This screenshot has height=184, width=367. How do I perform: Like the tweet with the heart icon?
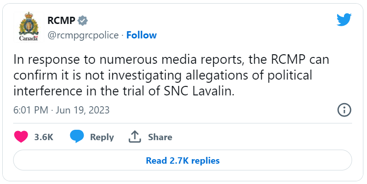pyautogui.click(x=21, y=137)
